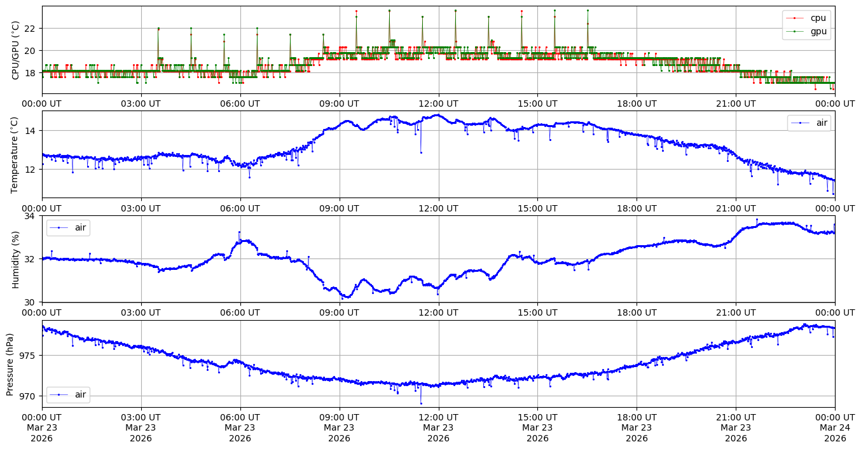Click 06:00 UT tick under Temperature chart
The image size is (861, 449).
240,208
